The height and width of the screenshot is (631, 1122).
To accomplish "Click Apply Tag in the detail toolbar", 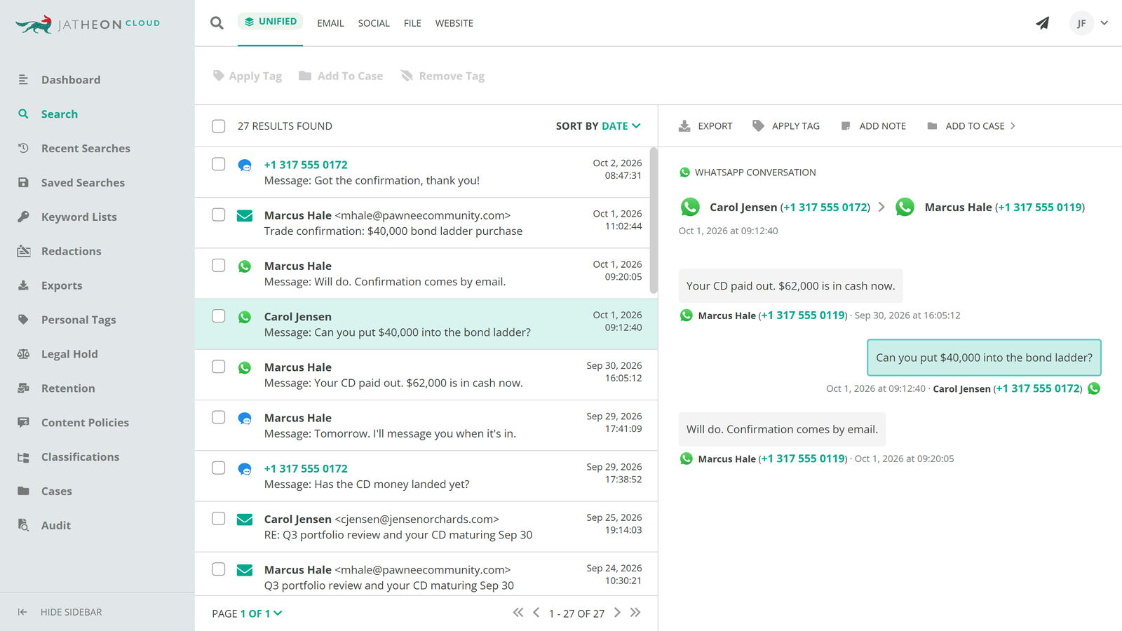I will click(786, 126).
